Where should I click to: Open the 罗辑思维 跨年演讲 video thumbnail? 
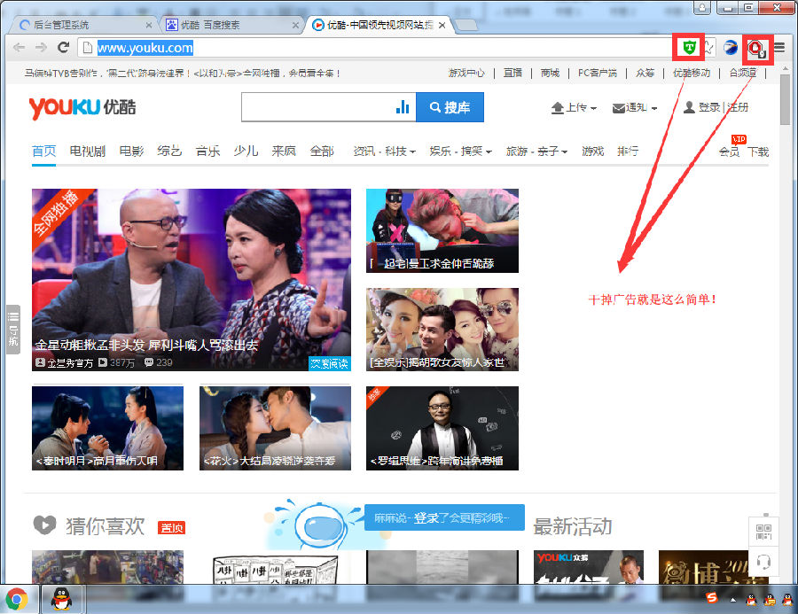442,428
